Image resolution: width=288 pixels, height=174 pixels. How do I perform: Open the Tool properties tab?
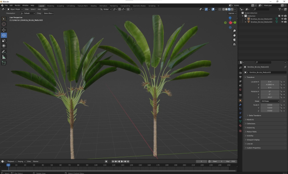[240, 67]
